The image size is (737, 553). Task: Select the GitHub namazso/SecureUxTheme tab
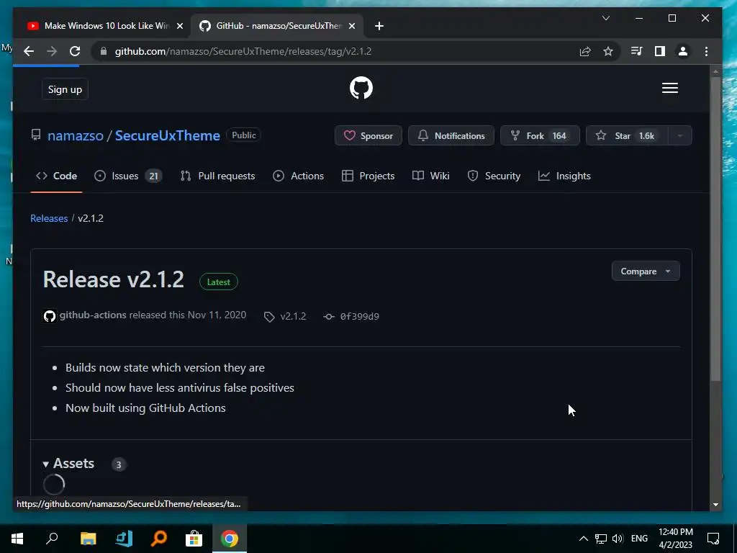click(x=277, y=26)
